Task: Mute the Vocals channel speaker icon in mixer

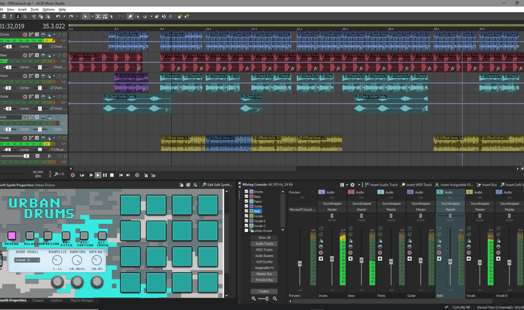Action: [x=469, y=259]
